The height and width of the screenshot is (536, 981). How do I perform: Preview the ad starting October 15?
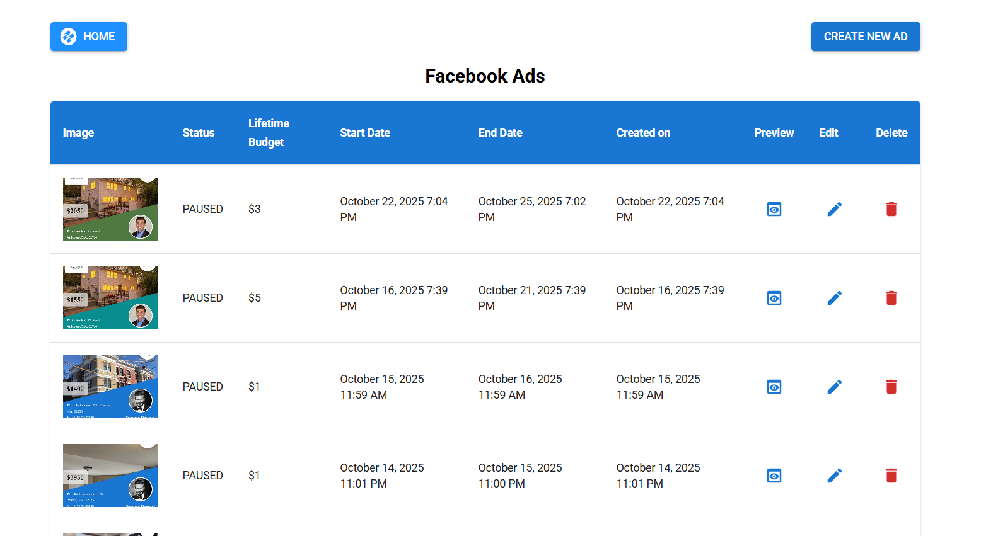point(774,387)
